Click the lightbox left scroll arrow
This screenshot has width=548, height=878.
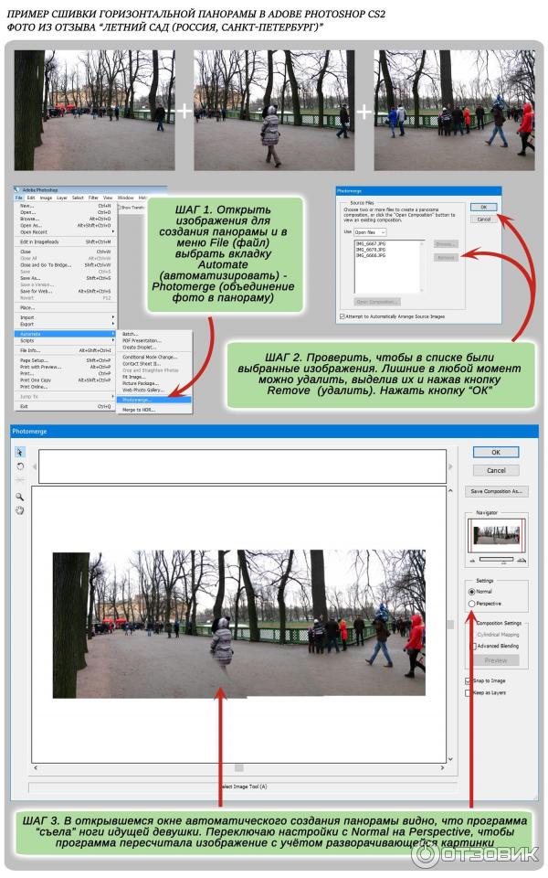[34, 466]
